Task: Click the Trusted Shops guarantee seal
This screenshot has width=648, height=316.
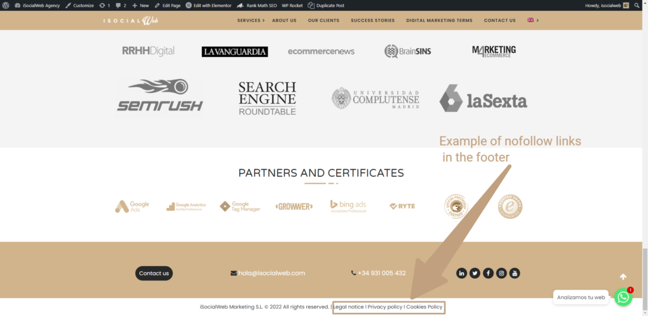Action: [510, 206]
